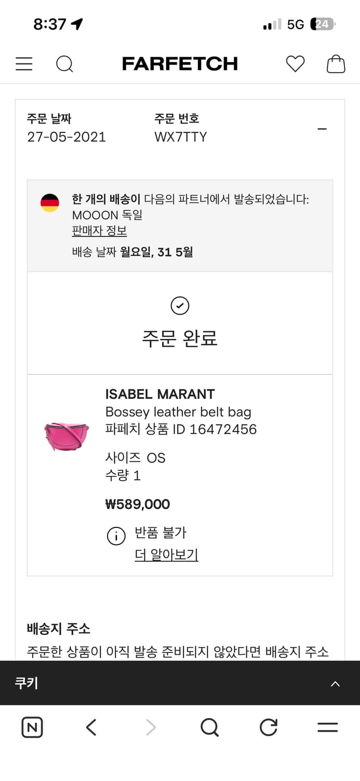Tap the return info circle icon

coord(116,536)
